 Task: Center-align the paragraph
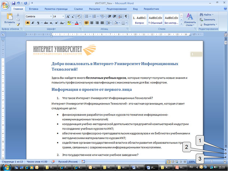click(92, 23)
